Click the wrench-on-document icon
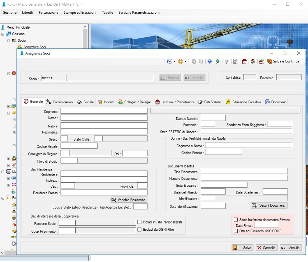This screenshot has width=308, height=262. pos(235,62)
